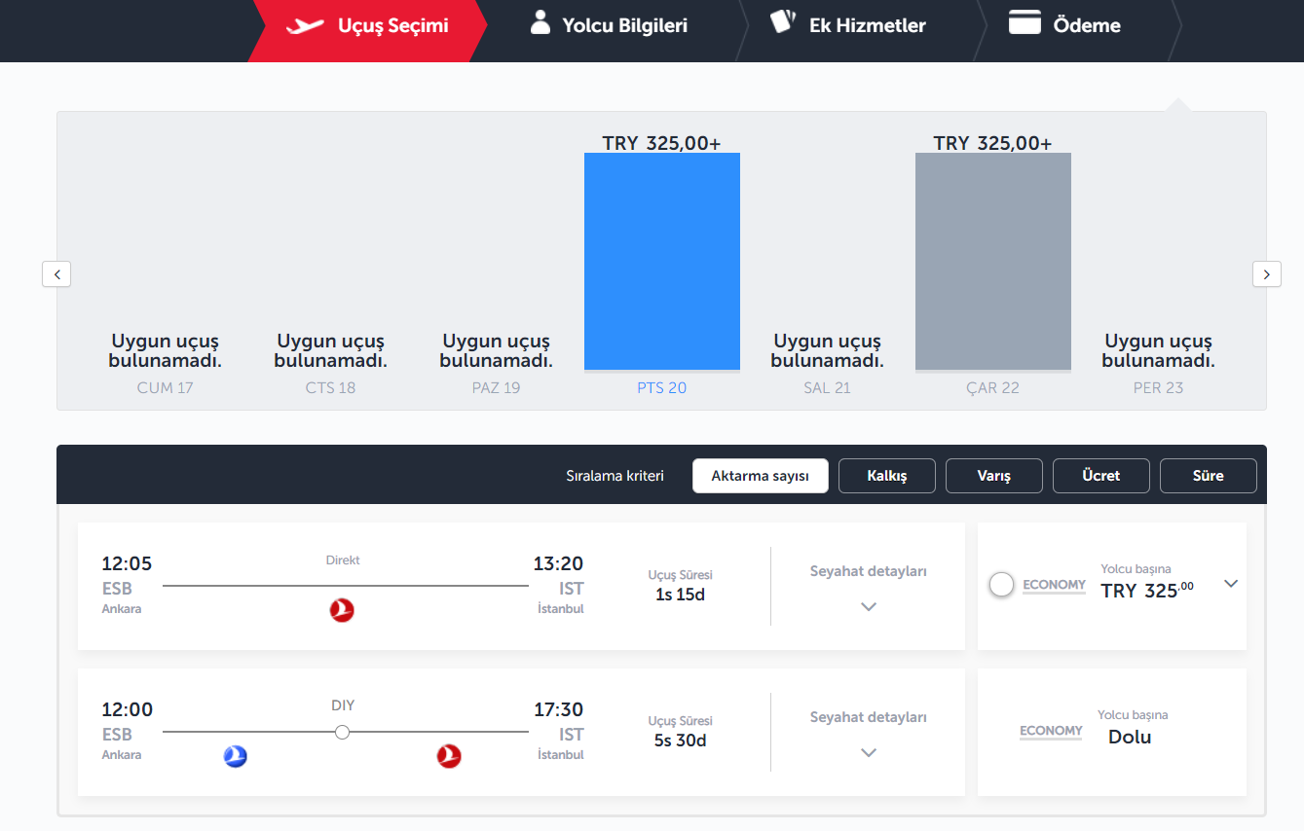Expand Seyahat detayları for the 12:05 flight
Screen dimensions: 1304x831
click(869, 606)
